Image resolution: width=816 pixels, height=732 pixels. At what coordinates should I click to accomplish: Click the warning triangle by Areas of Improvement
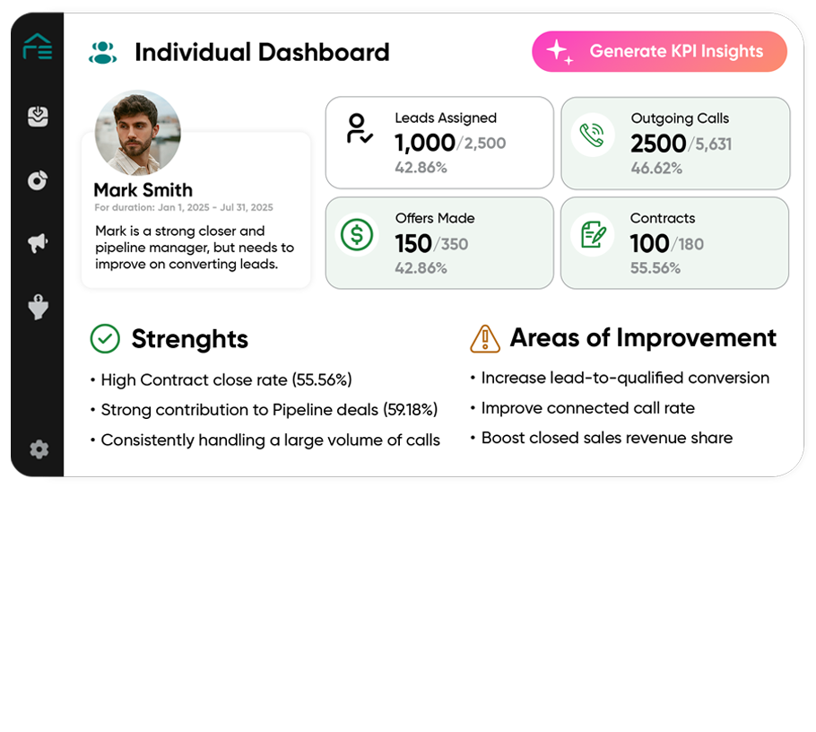485,338
